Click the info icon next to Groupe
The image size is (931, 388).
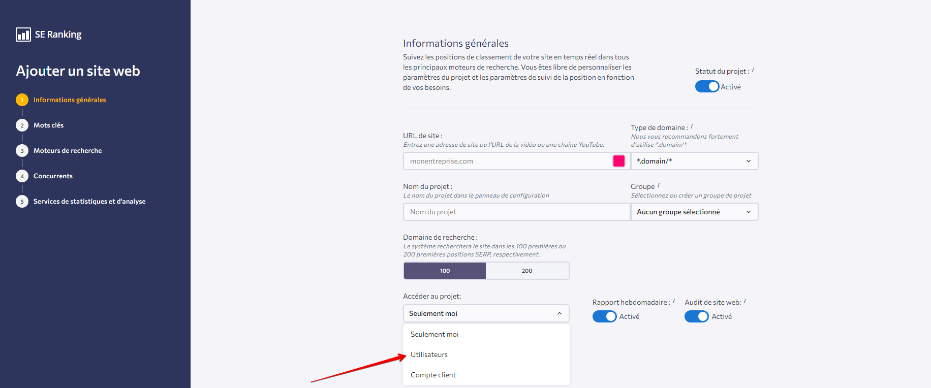pos(659,185)
